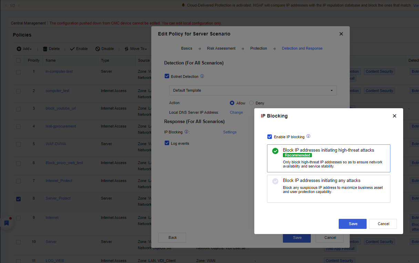Cancel the IP Blocking dialog
This screenshot has width=419, height=263.
(x=383, y=224)
